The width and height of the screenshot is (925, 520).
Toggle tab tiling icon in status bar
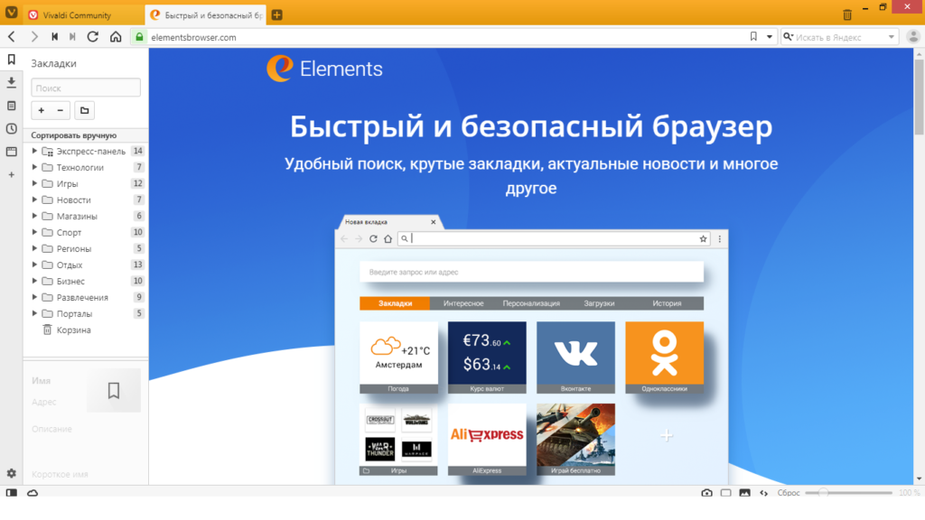pyautogui.click(x=725, y=492)
